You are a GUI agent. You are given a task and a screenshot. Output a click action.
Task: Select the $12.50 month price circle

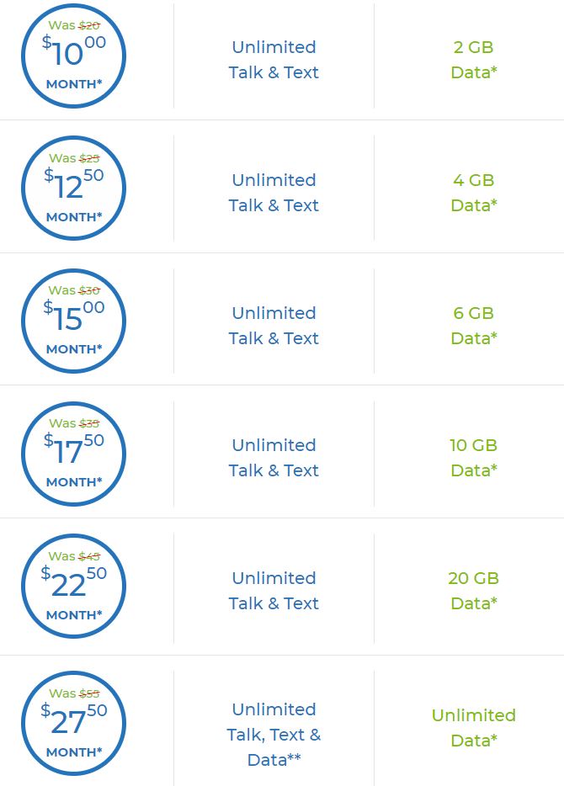point(74,188)
